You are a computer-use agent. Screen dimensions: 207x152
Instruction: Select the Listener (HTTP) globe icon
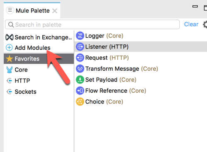pyautogui.click(x=80, y=47)
